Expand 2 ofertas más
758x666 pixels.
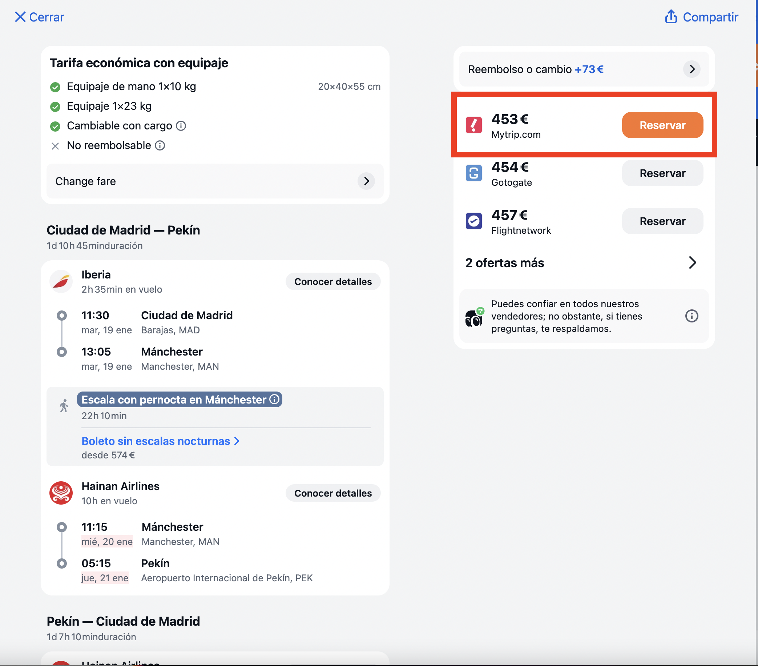pyautogui.click(x=584, y=263)
